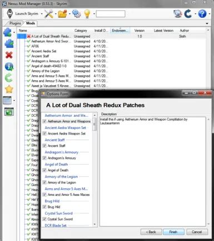Click the add mod from file puzzle icon
This screenshot has width=214, height=241.
(7, 32)
